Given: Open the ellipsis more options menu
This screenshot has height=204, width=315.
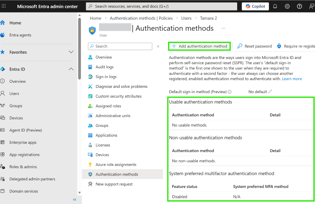Looking at the screenshot, I should (x=223, y=28).
